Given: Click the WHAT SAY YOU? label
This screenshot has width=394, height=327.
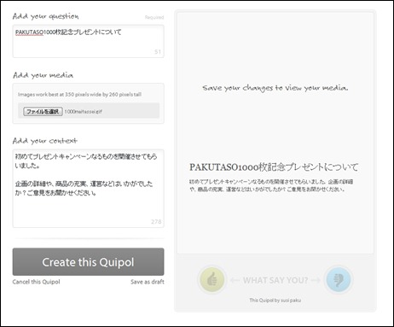Looking at the screenshot, I should point(275,280).
